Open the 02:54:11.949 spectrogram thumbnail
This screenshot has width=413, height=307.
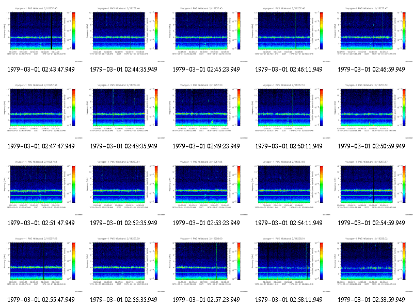(x=289, y=187)
